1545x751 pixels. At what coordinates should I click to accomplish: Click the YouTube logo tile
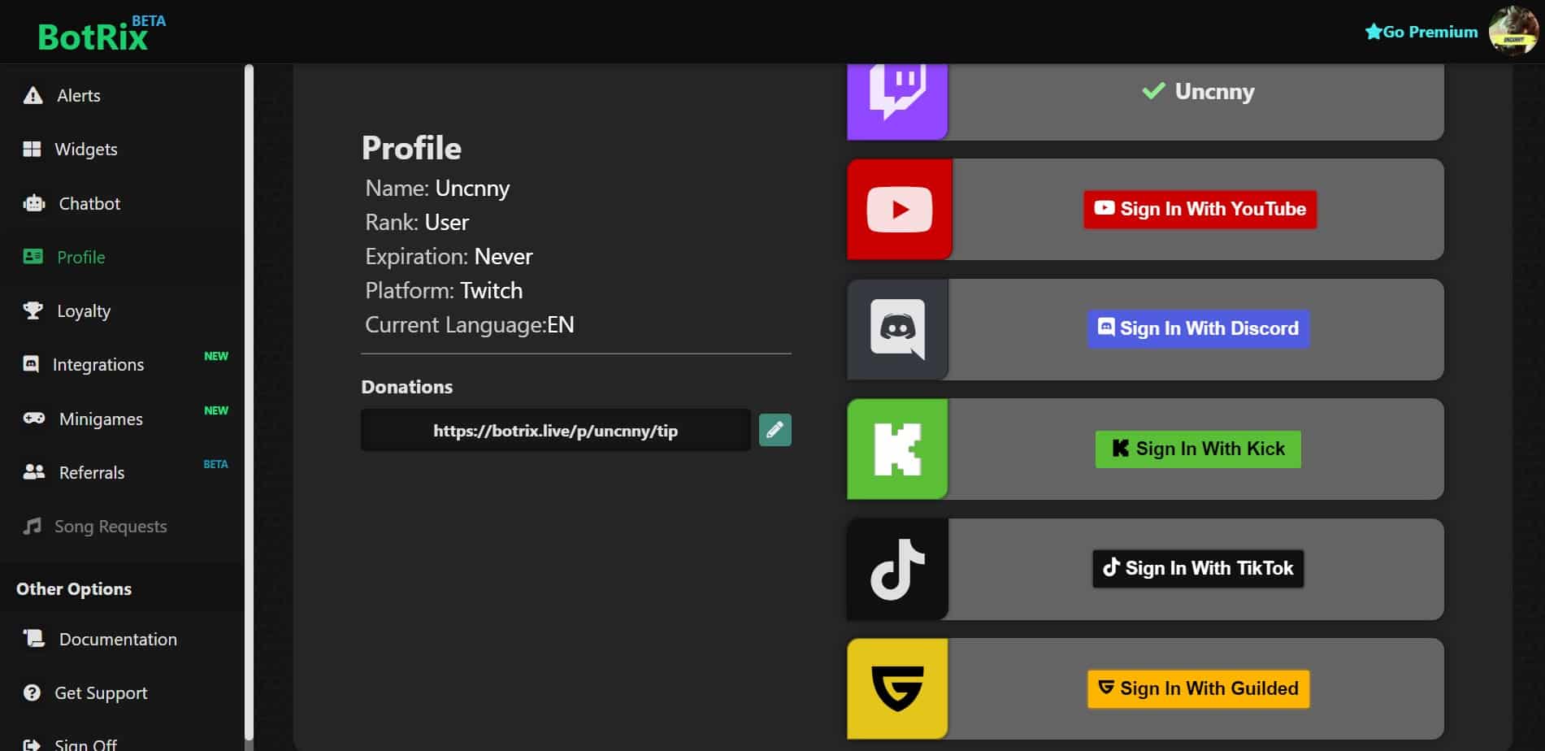tap(897, 209)
